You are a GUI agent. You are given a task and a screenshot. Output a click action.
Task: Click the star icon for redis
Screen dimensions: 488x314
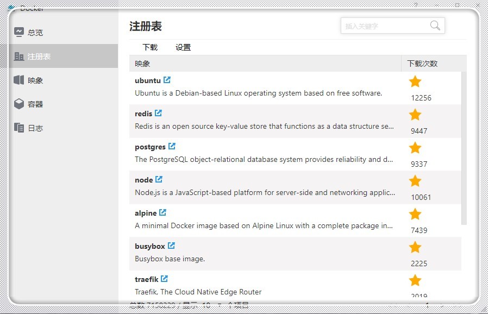tap(415, 115)
